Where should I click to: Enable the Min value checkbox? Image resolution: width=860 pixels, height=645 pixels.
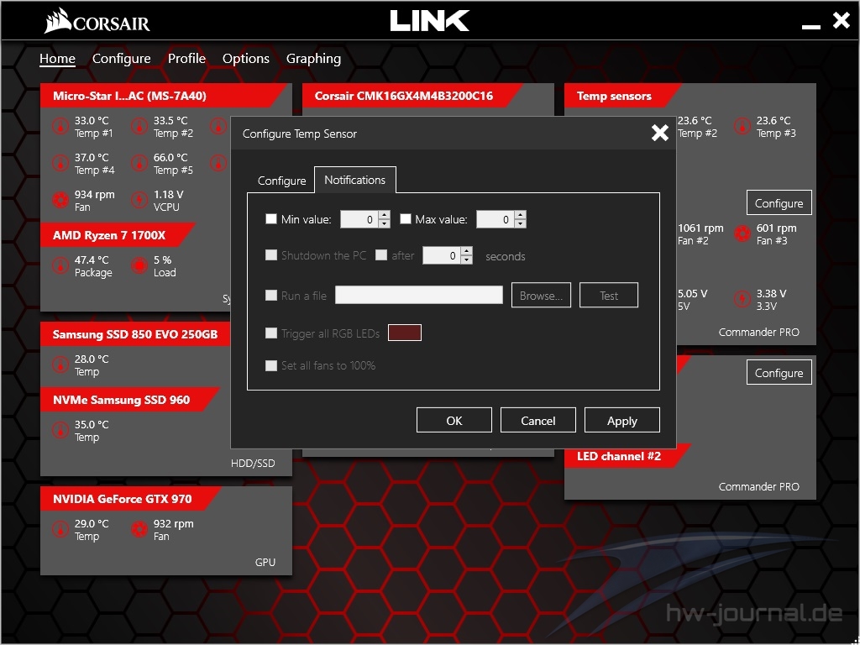click(271, 219)
